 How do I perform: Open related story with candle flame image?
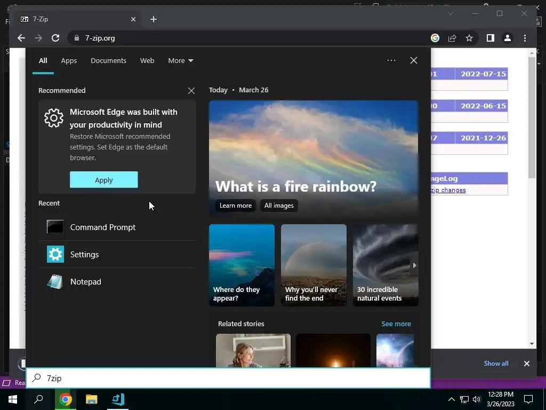tap(333, 350)
